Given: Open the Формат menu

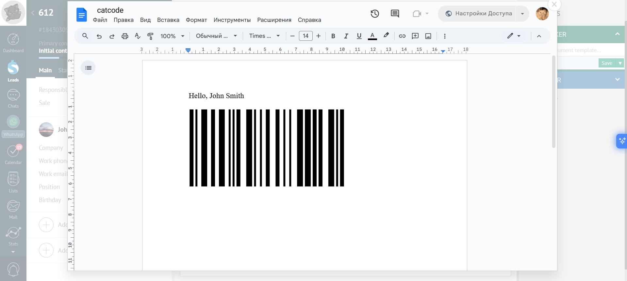Looking at the screenshot, I should tap(196, 20).
